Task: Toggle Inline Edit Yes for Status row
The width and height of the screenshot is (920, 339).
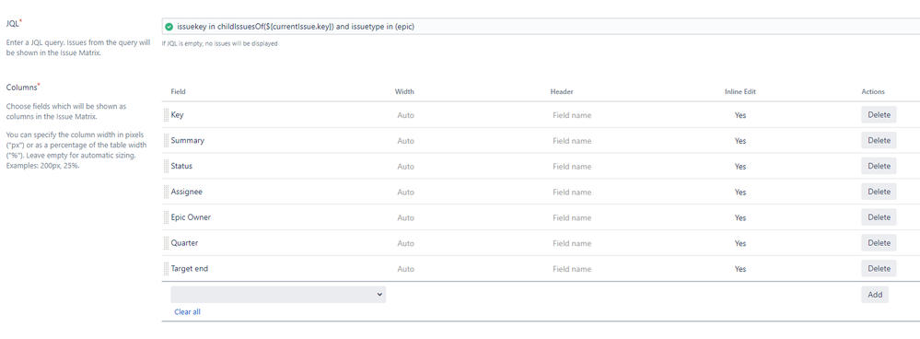Action: click(x=739, y=167)
